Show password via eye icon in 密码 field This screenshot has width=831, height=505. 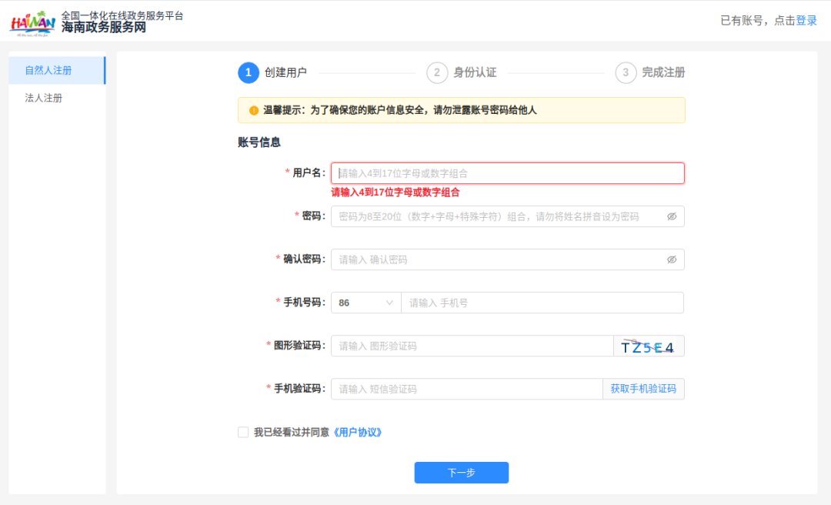pos(672,216)
